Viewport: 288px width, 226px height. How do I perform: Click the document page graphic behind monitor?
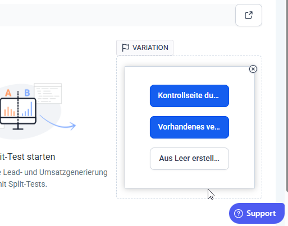point(48,93)
